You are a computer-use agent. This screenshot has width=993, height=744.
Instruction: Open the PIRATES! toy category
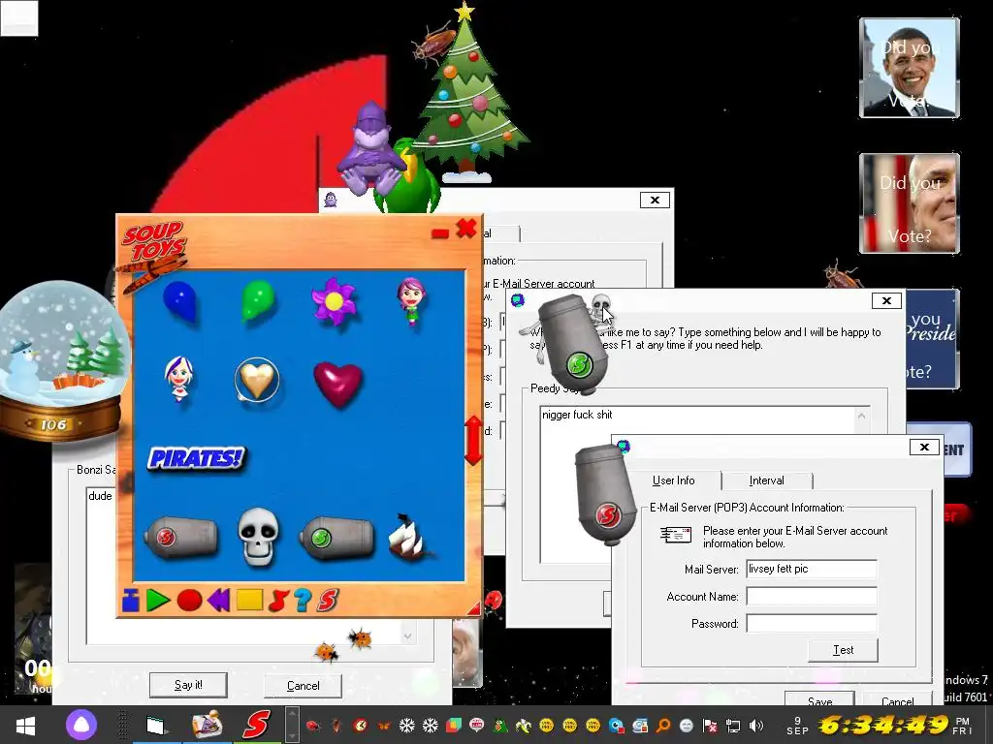coord(196,457)
